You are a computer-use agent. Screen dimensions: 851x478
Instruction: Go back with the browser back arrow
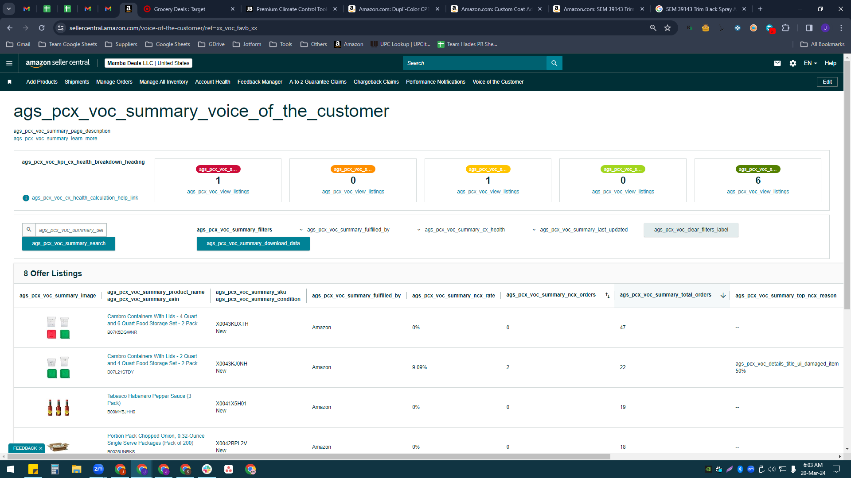(x=10, y=28)
